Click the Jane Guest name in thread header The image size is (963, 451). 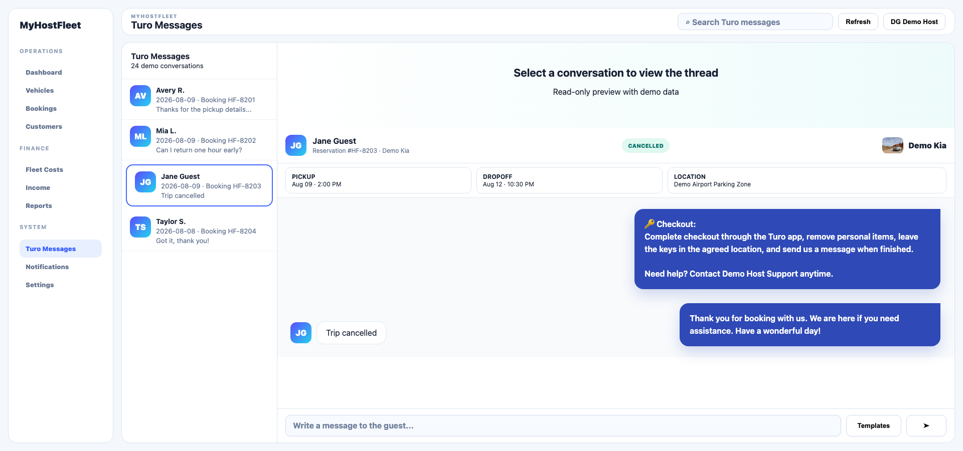(x=334, y=141)
